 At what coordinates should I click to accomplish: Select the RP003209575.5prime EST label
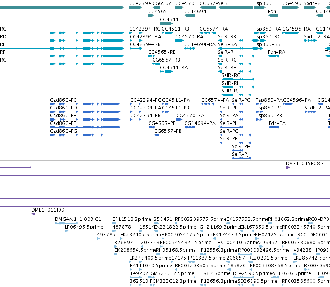200,219
